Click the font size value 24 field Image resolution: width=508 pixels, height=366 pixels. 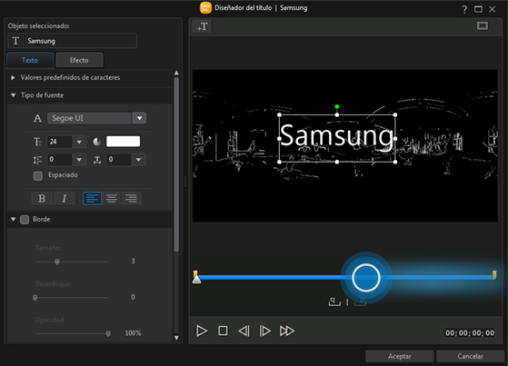60,142
